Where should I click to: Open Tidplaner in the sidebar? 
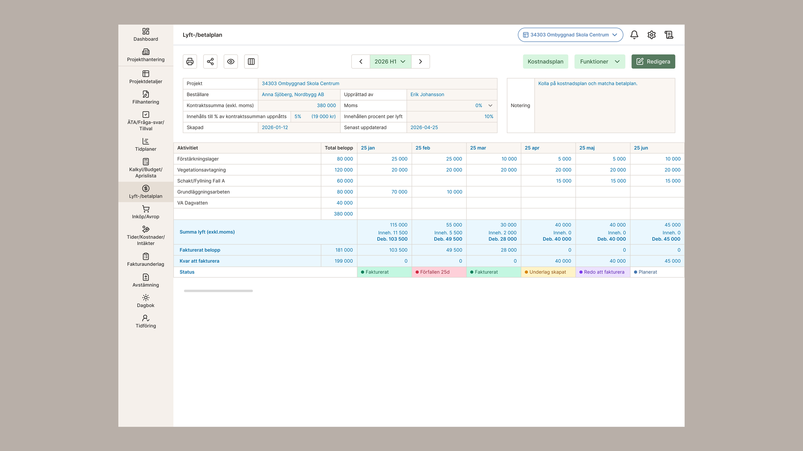point(146,145)
